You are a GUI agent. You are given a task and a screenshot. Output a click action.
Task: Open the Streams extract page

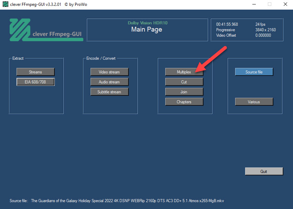click(x=35, y=72)
